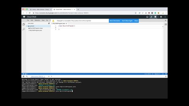189x106 pixels.
Task: Click the terminal command prompt line
Action: (x=47, y=91)
